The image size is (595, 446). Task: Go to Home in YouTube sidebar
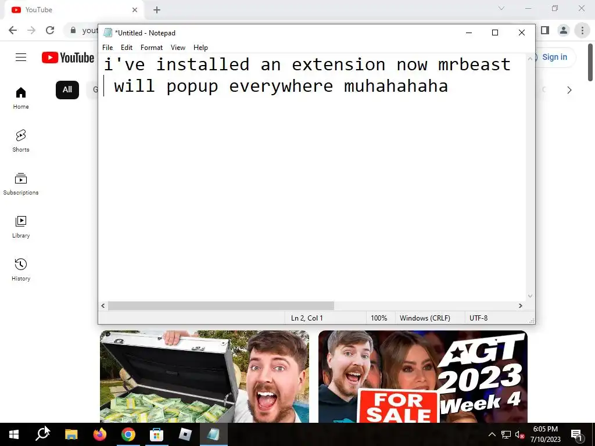(21, 98)
